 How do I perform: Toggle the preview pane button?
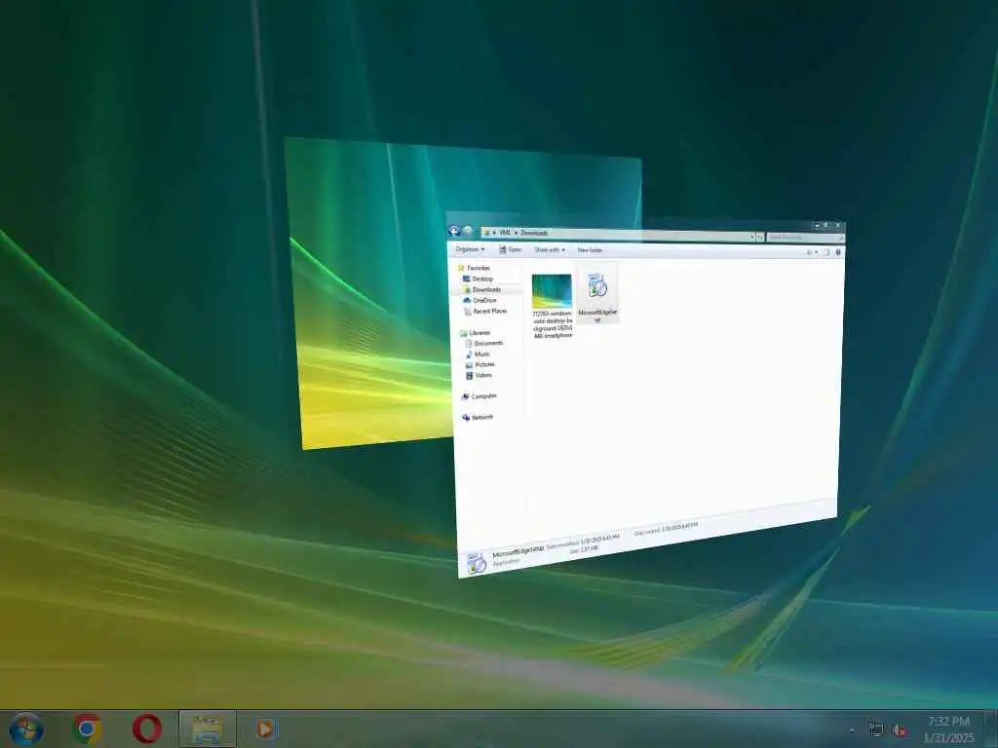point(826,252)
